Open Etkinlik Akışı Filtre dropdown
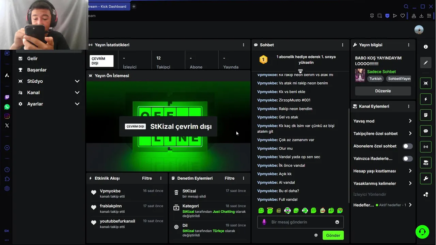 (147, 178)
